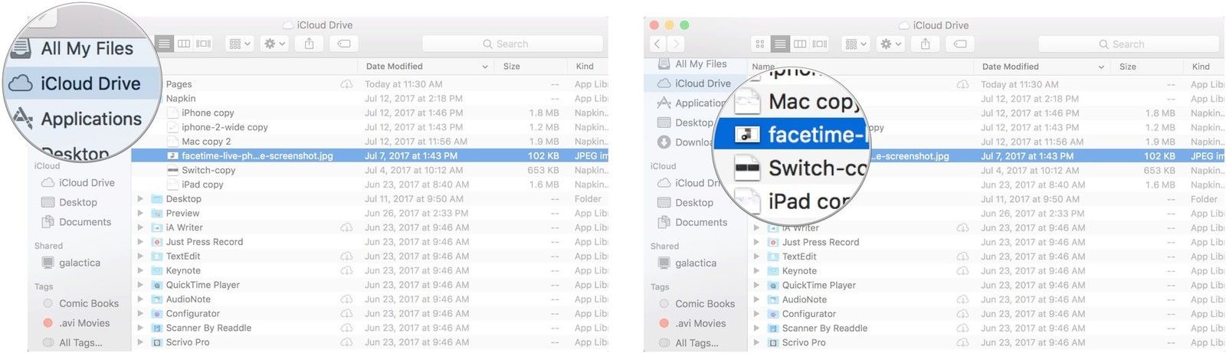Switch left window to list view
The image size is (1226, 353).
164,44
